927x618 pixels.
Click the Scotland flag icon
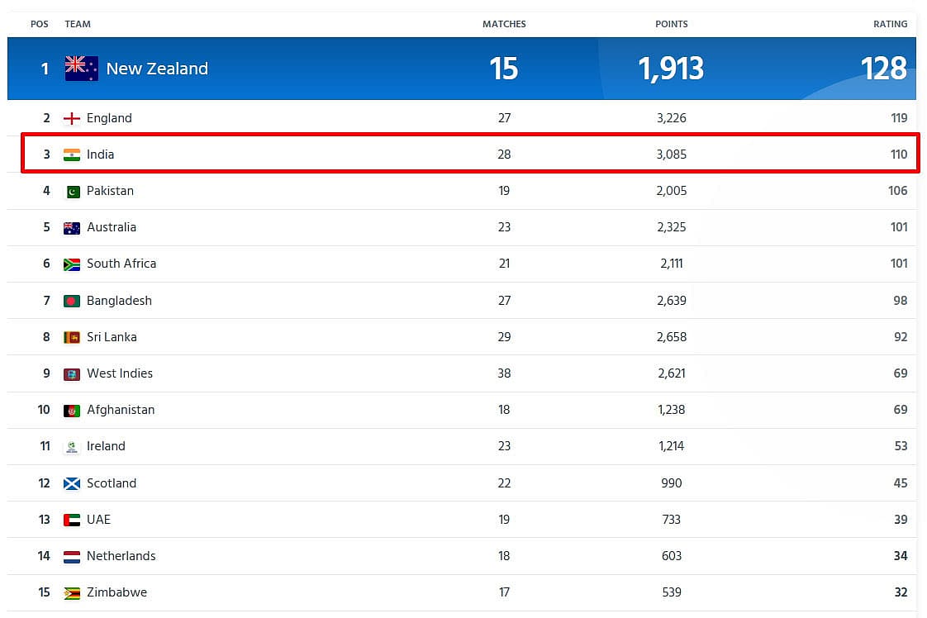tap(72, 484)
